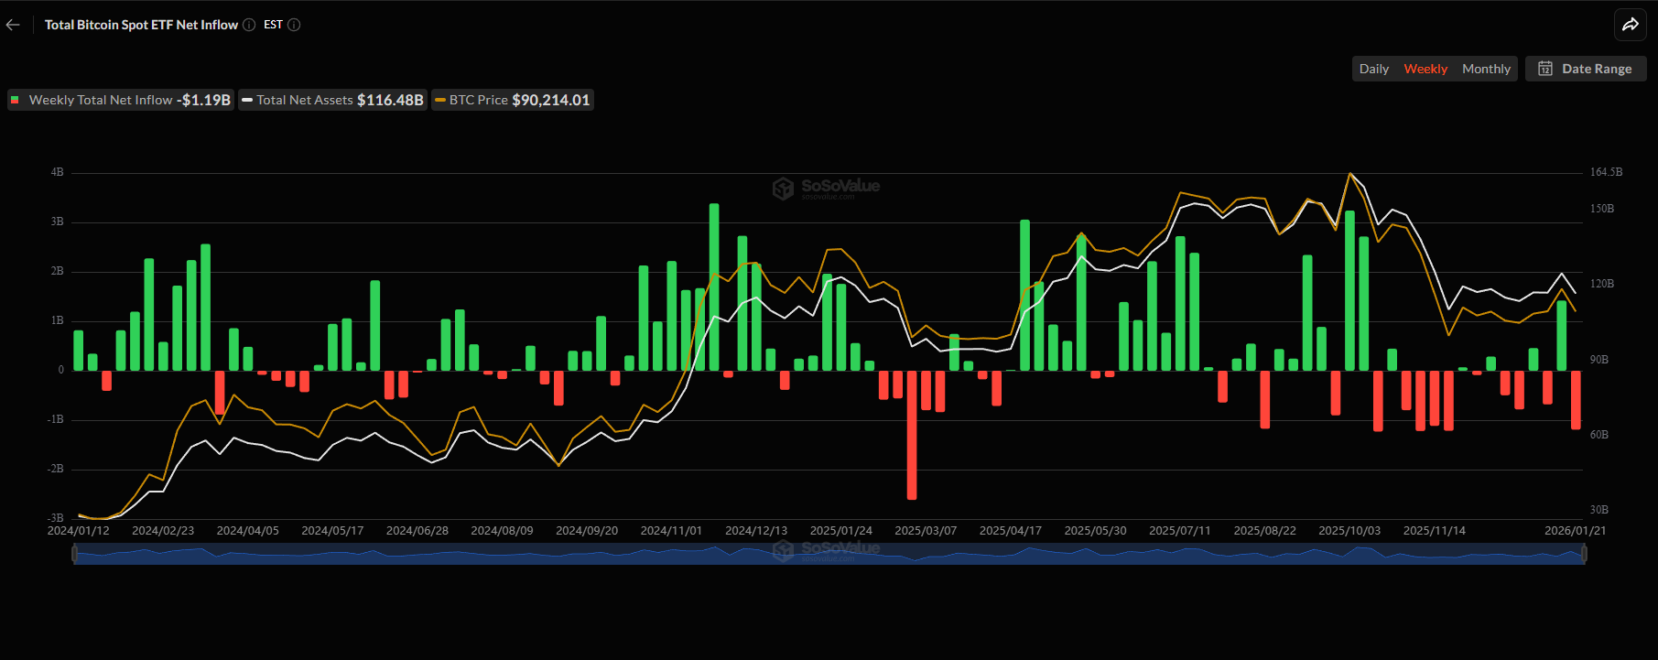Toggle Total Net Assets line visibility

pos(332,100)
